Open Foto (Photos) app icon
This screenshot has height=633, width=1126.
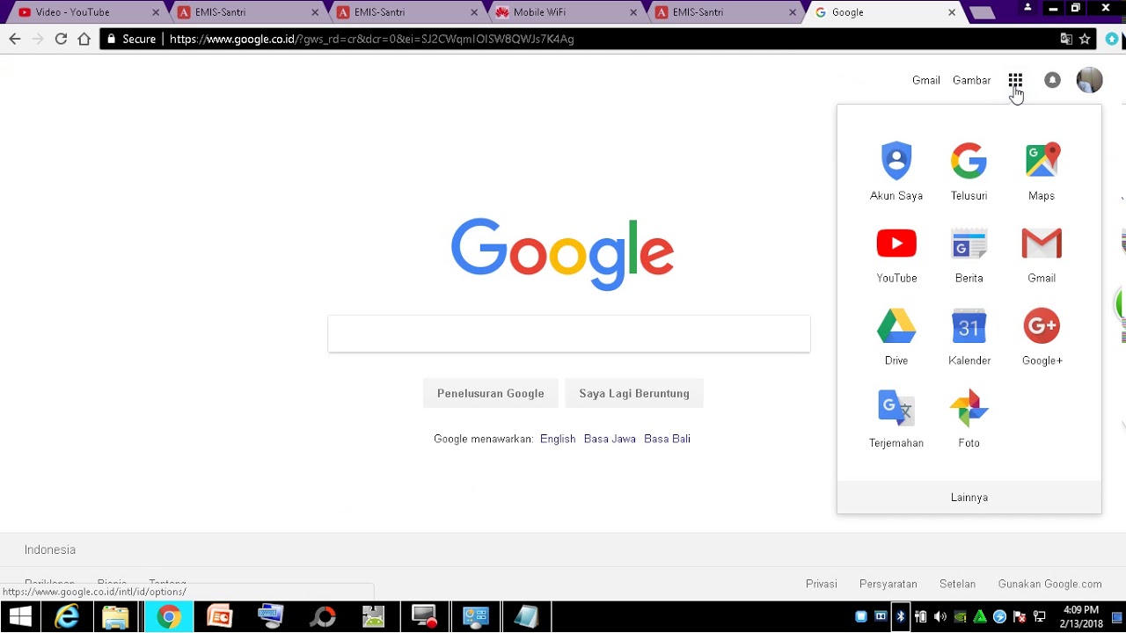[969, 419]
